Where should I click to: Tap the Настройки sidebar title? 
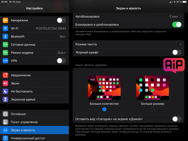point(35,8)
